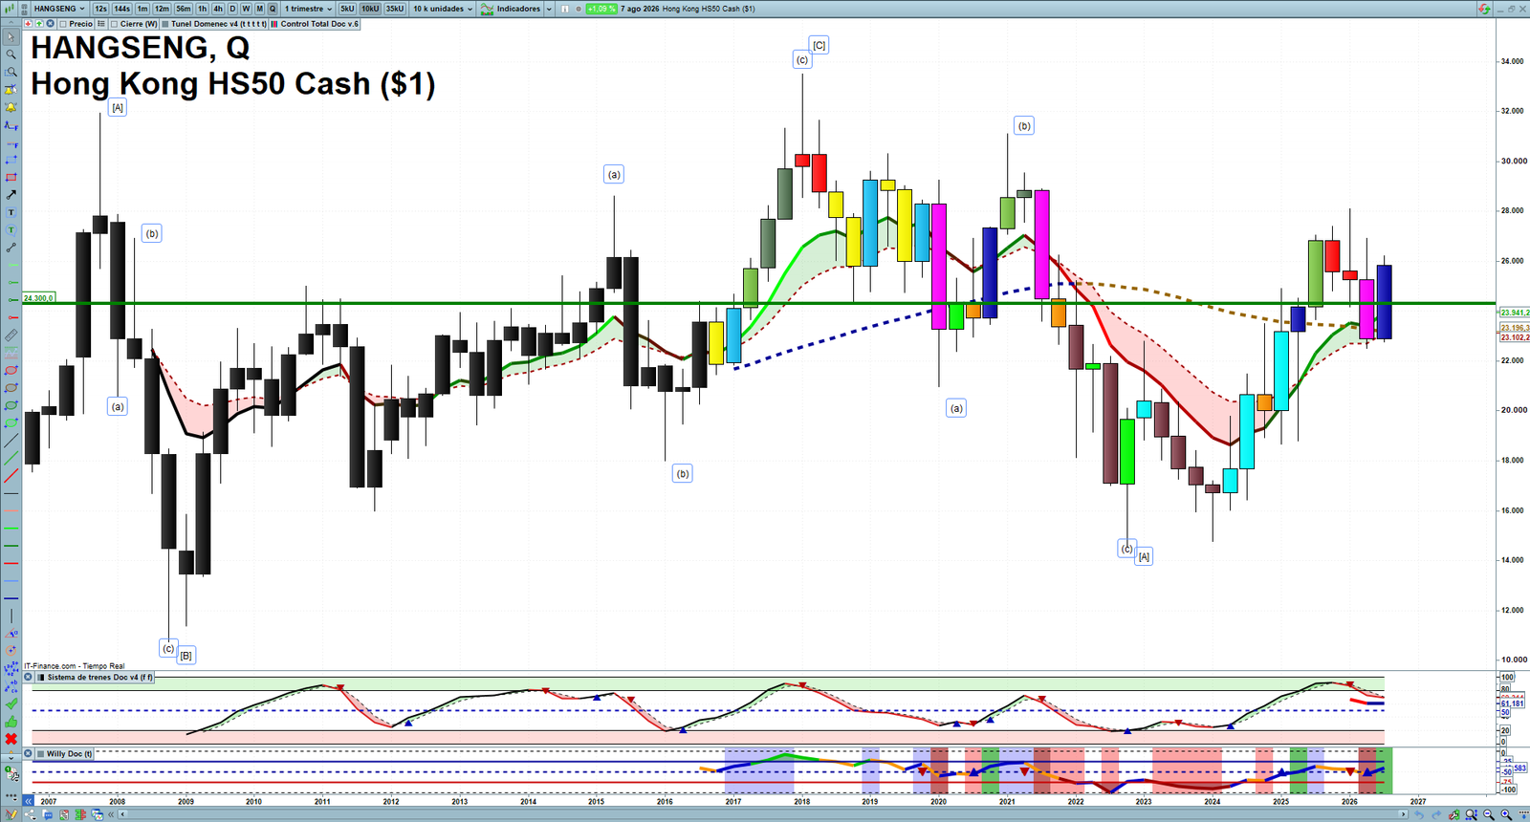The image size is (1530, 822).
Task: Switch to 56m timeframe
Action: 184,9
